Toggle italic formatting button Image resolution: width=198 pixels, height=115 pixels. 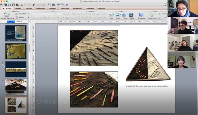tap(37, 18)
